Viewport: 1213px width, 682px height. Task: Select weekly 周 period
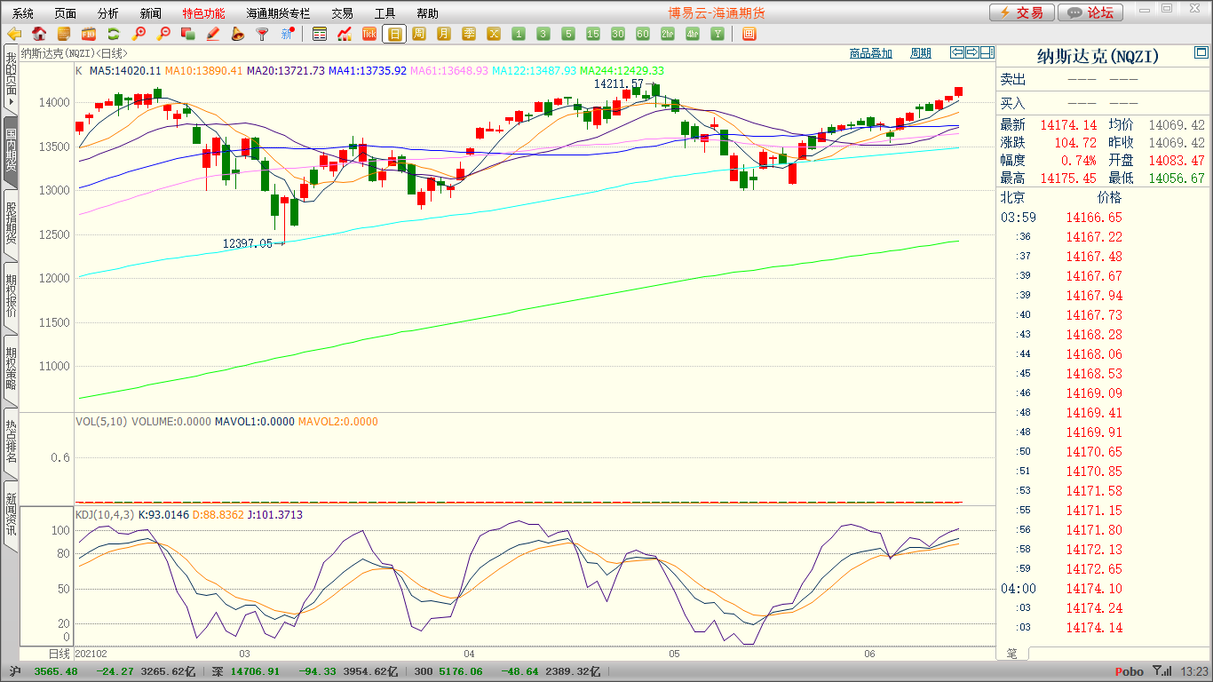tap(419, 35)
